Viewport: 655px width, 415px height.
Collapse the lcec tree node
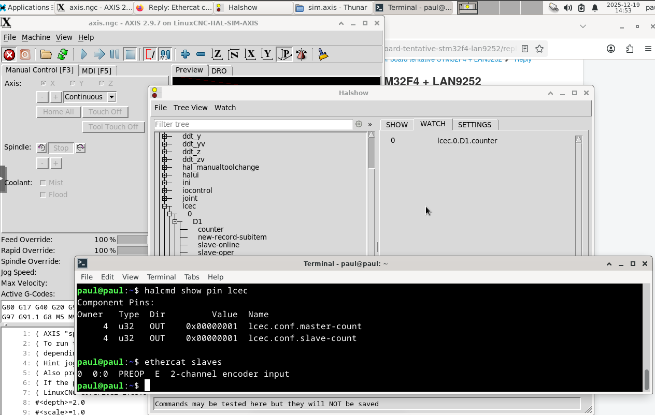tap(165, 206)
